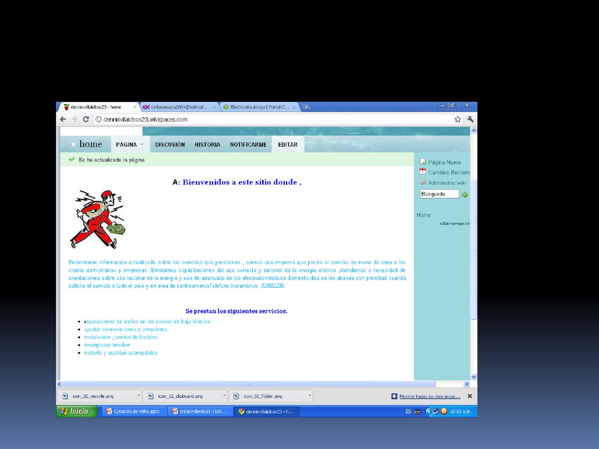
Task: Click the green checkmark in update notice
Action: pyautogui.click(x=71, y=160)
